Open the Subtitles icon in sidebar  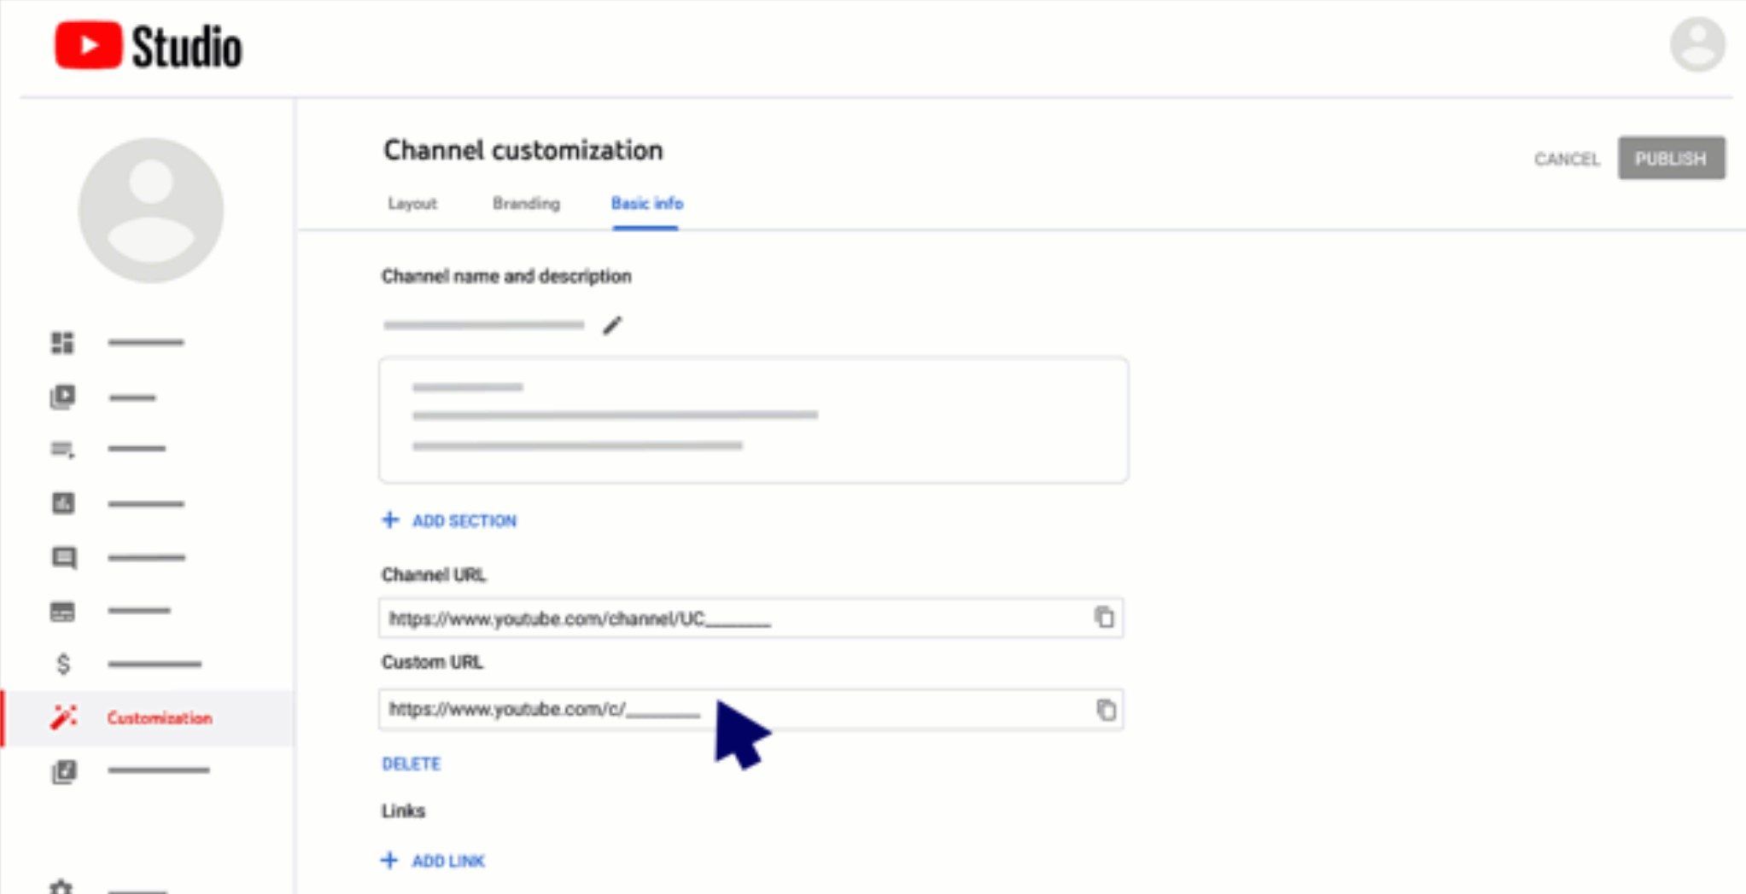point(62,612)
